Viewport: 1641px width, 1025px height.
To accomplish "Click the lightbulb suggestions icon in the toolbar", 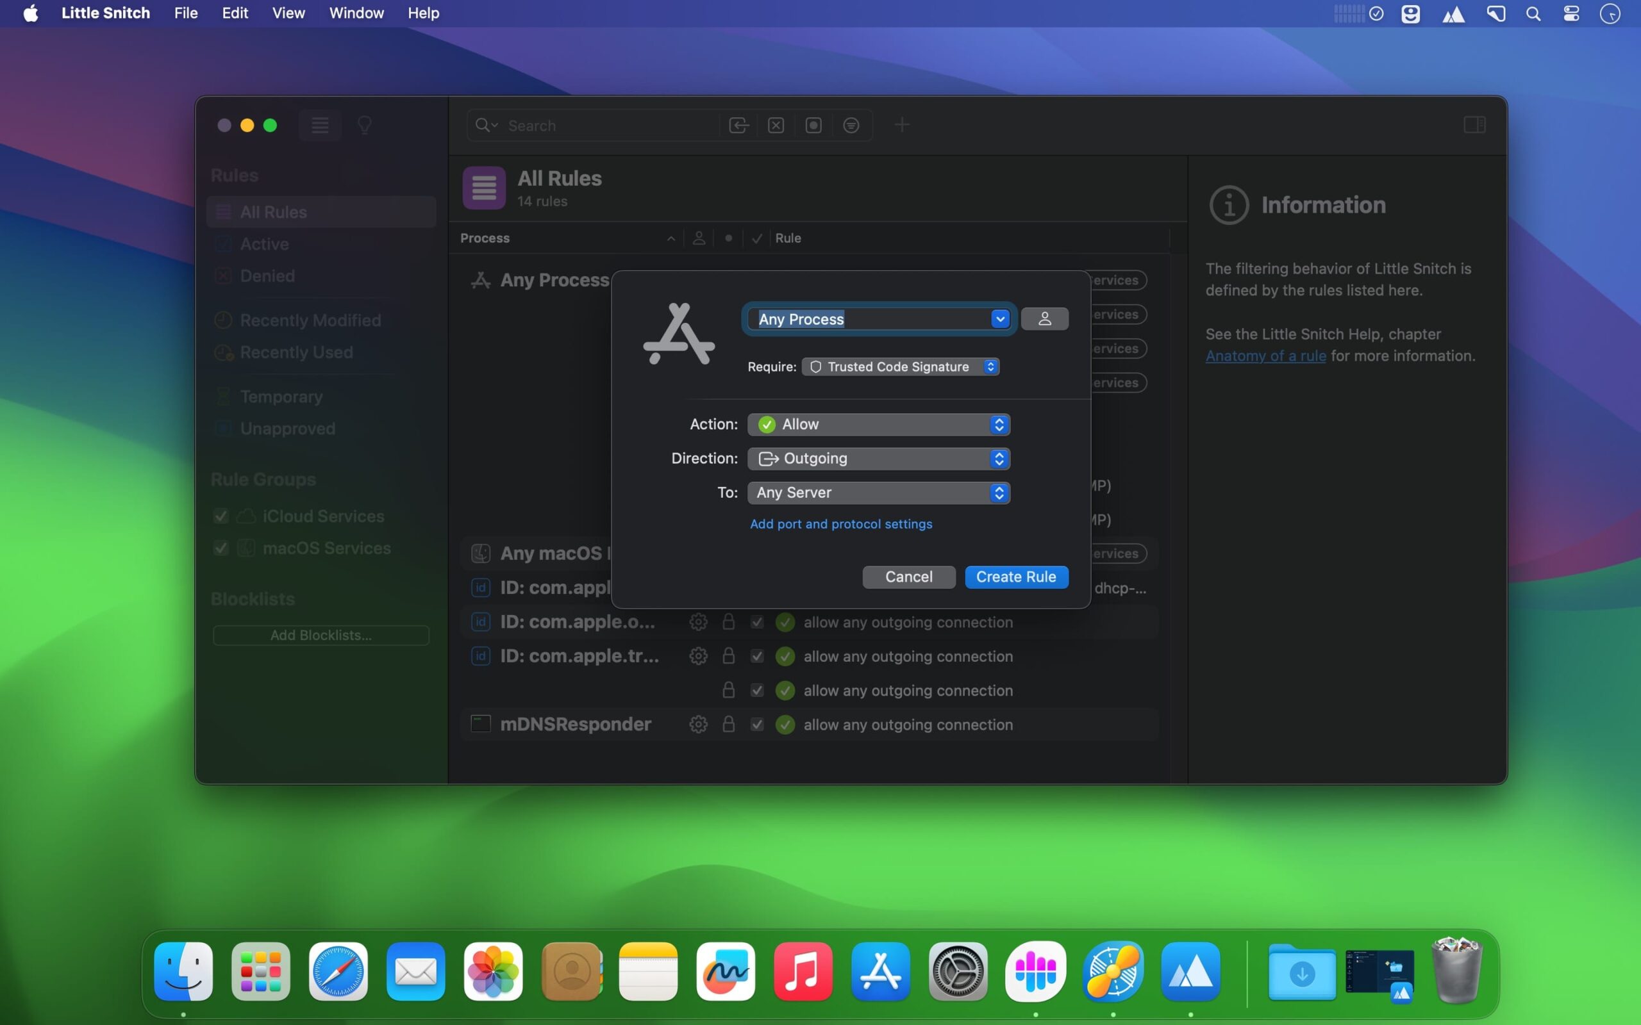I will [x=365, y=125].
